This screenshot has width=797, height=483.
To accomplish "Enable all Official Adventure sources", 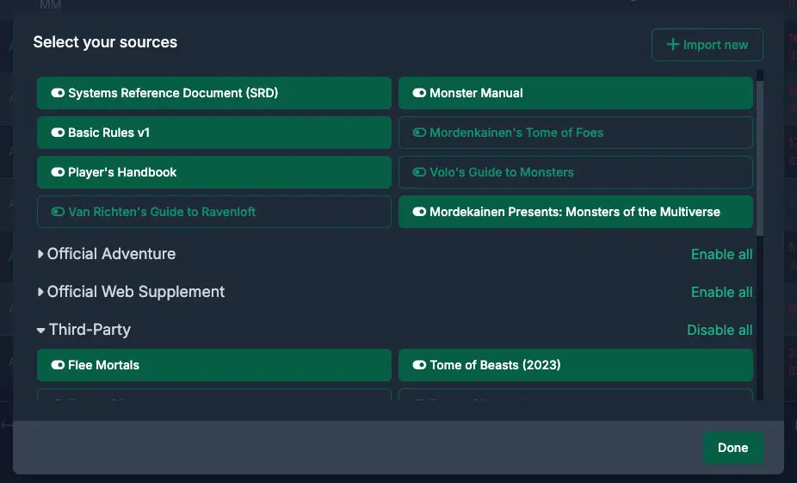I will tap(721, 254).
